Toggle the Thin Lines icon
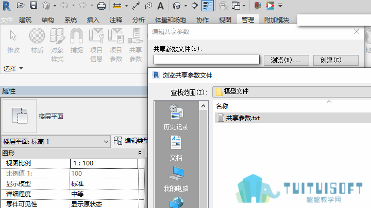The height and width of the screenshot is (208, 371). pyautogui.click(x=208, y=6)
